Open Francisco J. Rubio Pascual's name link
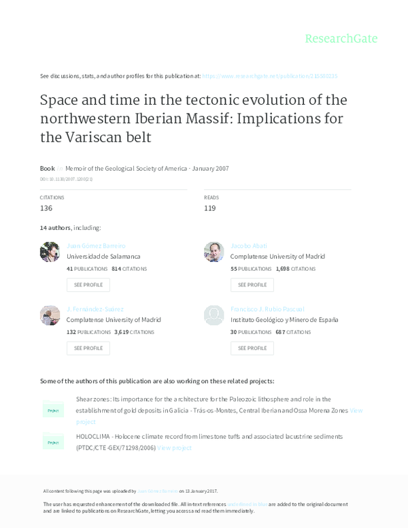The width and height of the screenshot is (408, 528). point(267,308)
